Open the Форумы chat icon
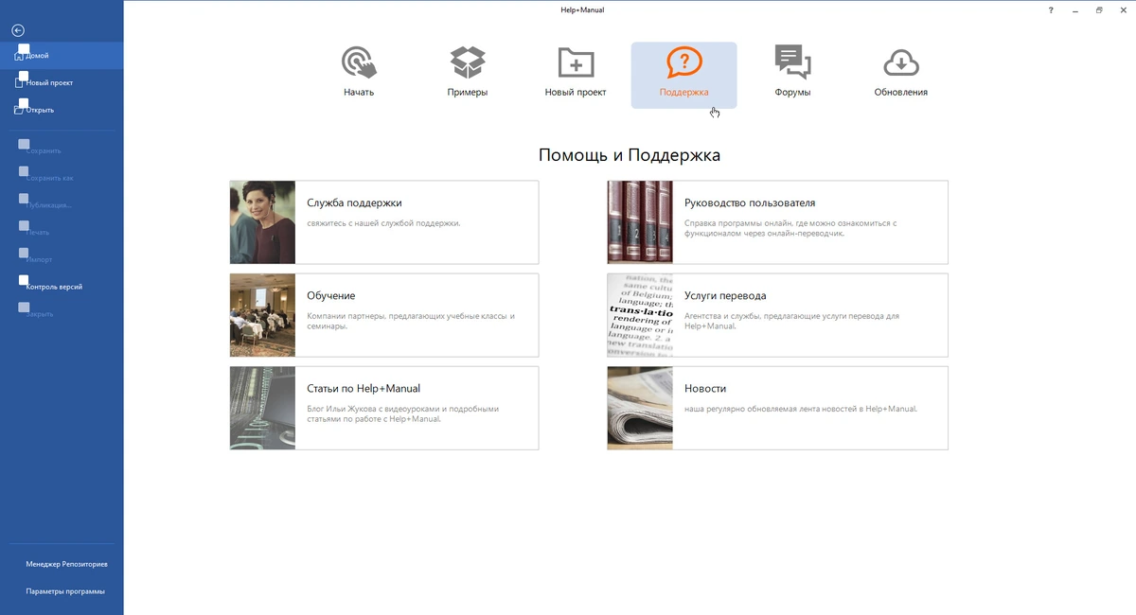This screenshot has height=615, width=1136. [x=792, y=62]
